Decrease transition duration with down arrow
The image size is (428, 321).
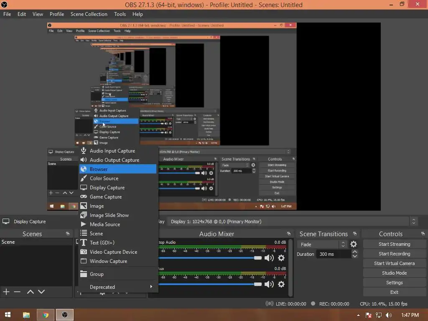click(354, 256)
